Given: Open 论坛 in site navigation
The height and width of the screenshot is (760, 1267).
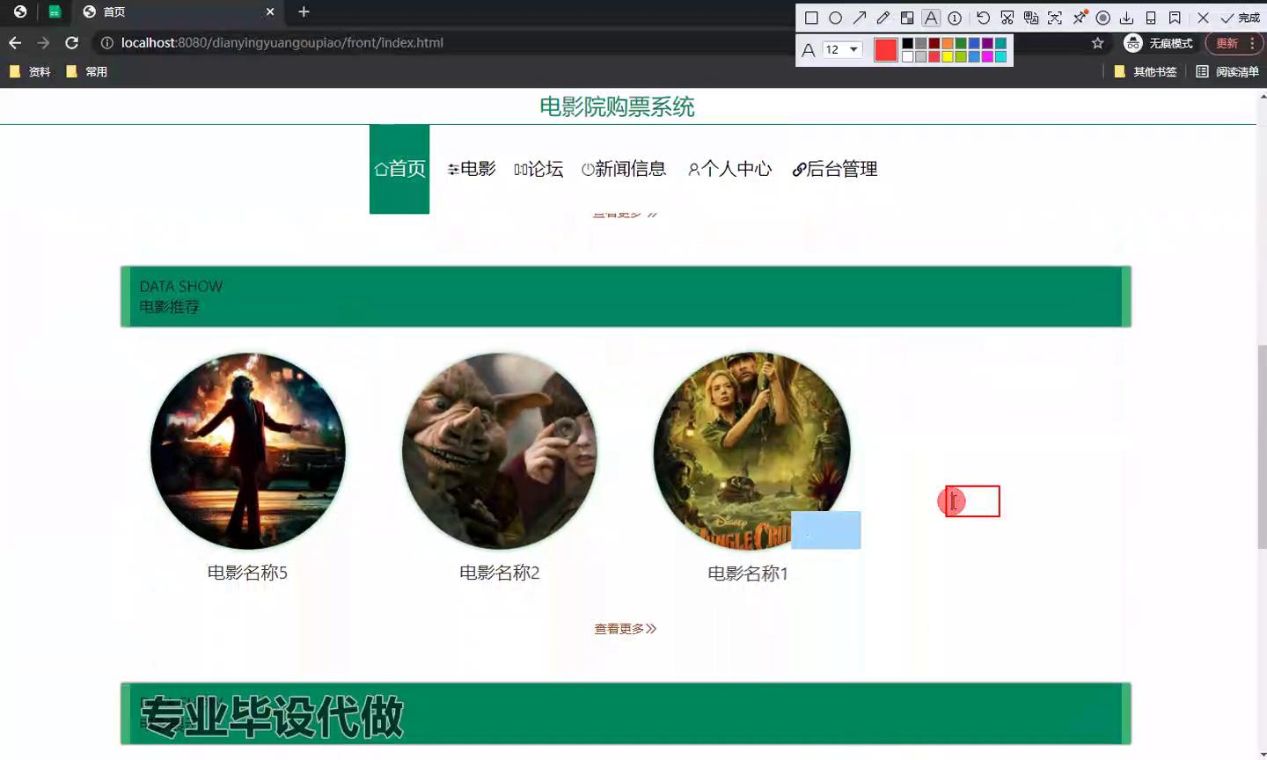Looking at the screenshot, I should coord(538,169).
